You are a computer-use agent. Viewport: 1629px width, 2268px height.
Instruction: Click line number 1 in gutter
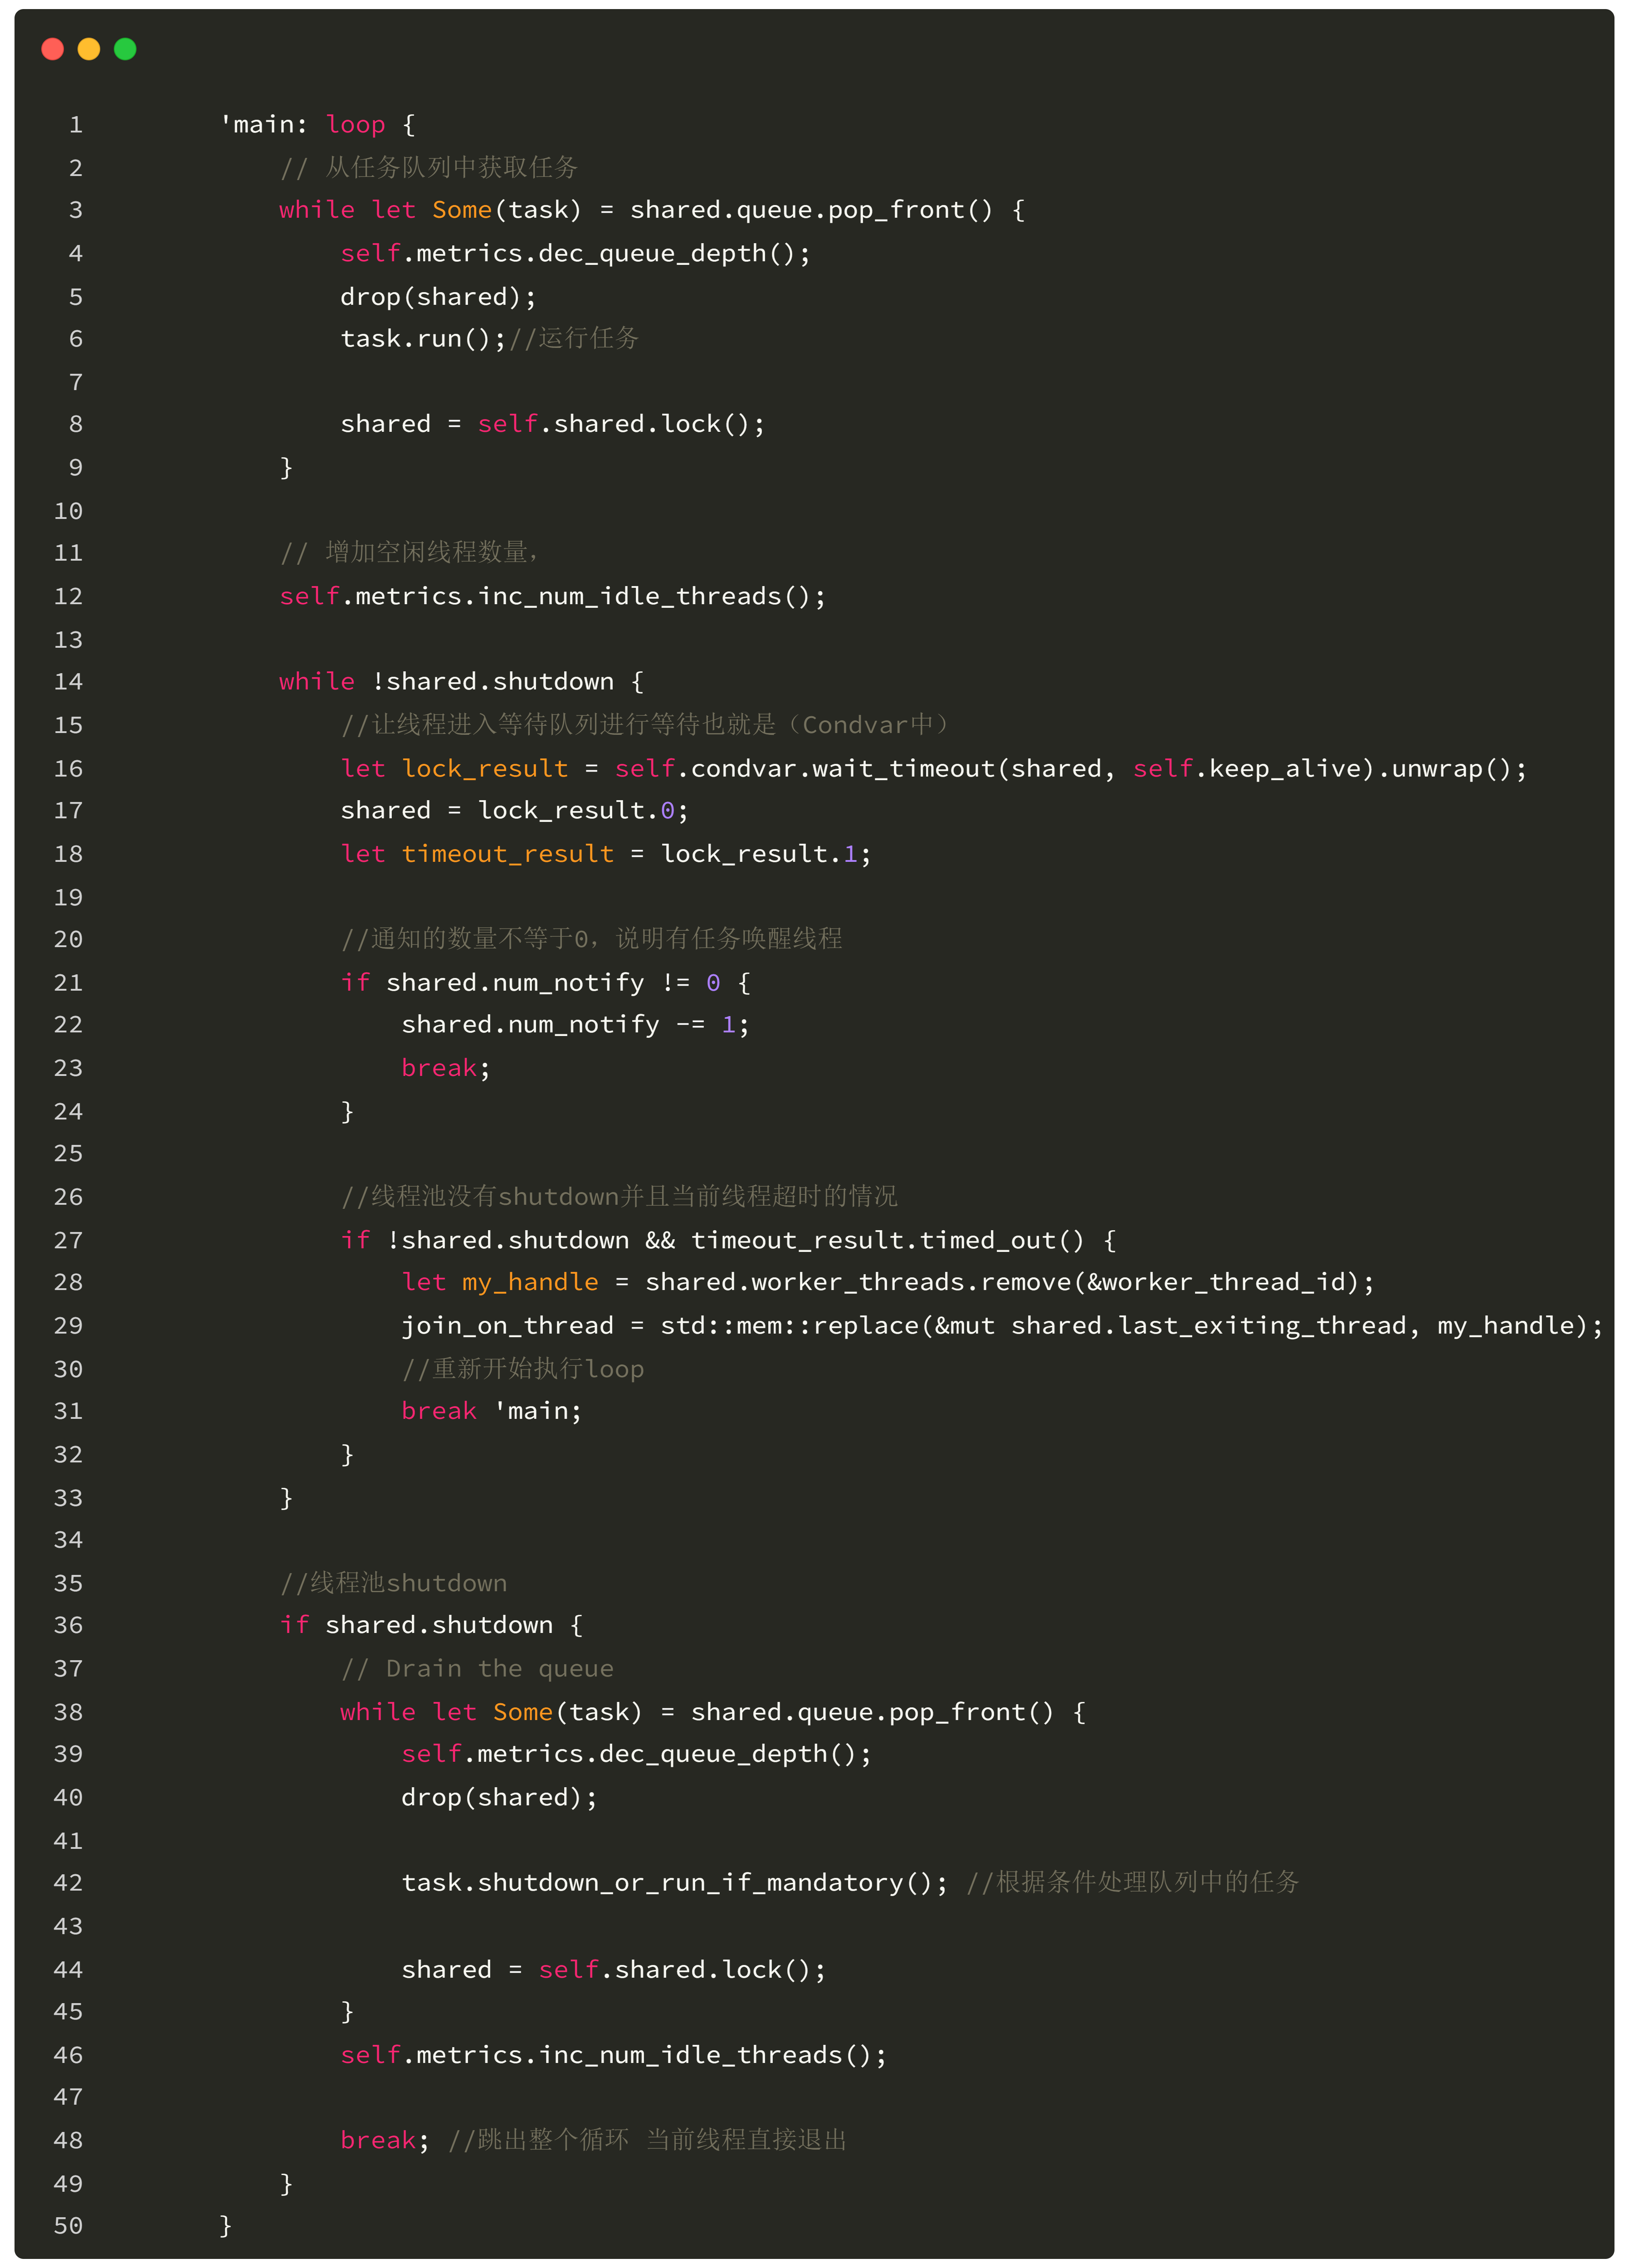[x=76, y=125]
